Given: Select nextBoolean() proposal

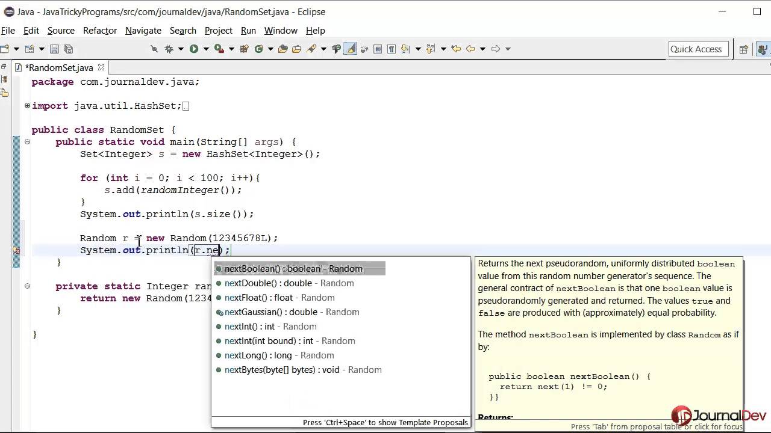Looking at the screenshot, I should [x=299, y=269].
